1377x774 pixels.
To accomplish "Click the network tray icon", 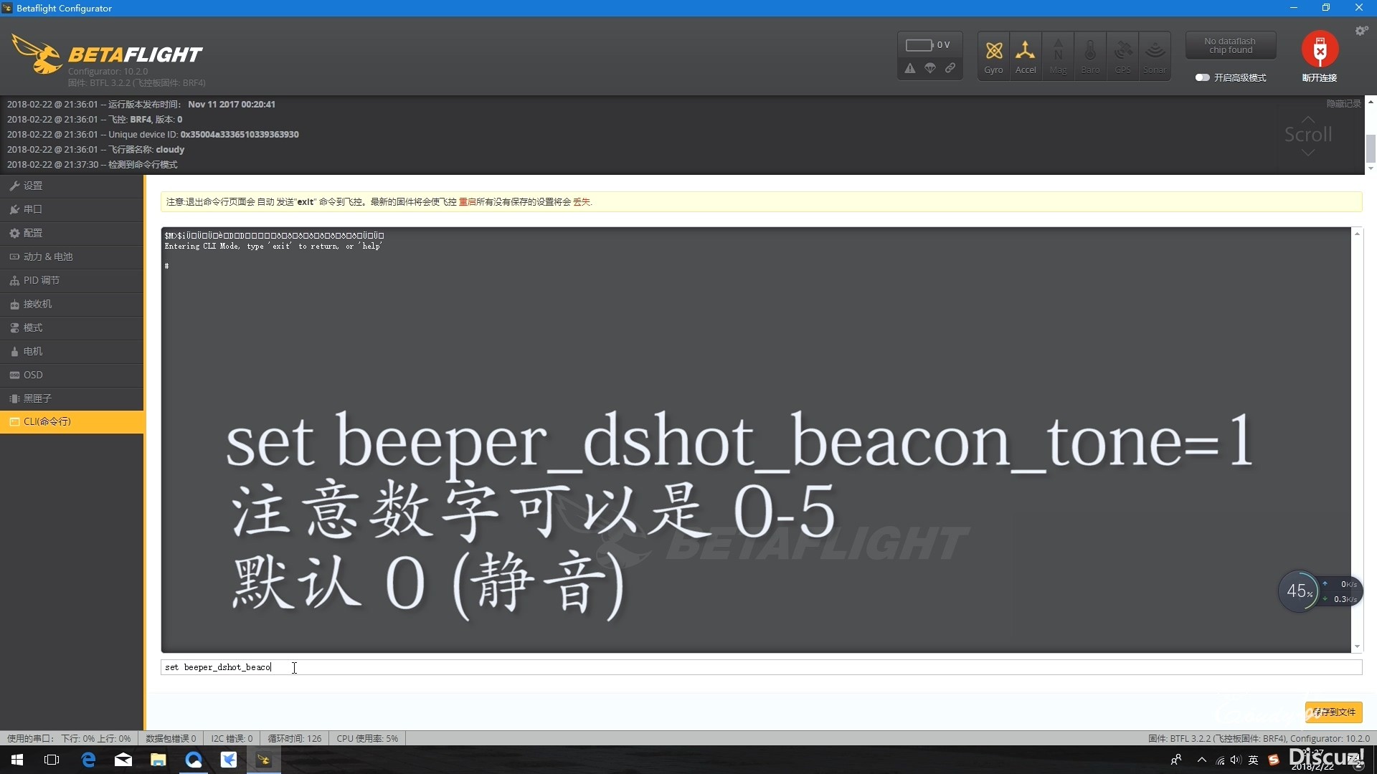I will [1220, 760].
